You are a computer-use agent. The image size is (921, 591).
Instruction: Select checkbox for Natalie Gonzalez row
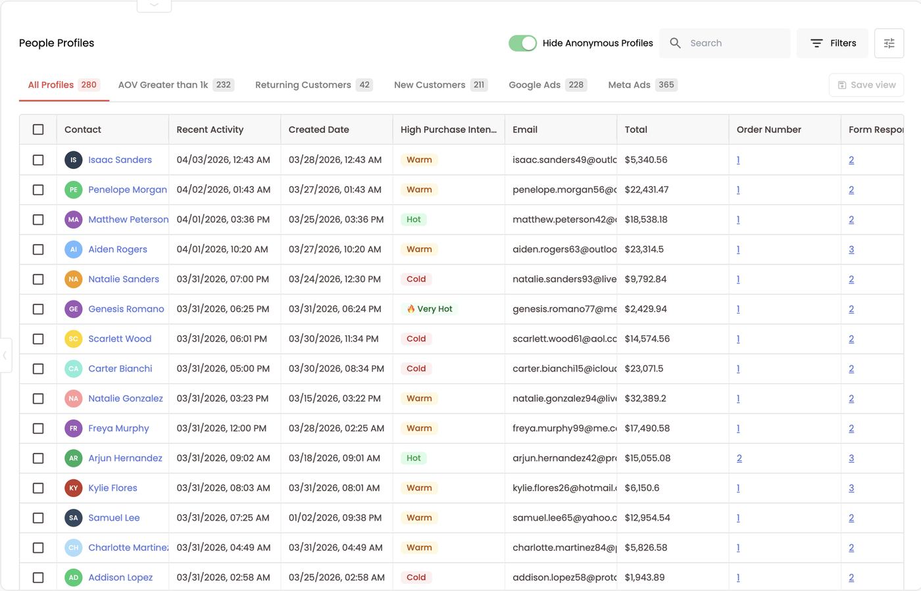(x=38, y=398)
